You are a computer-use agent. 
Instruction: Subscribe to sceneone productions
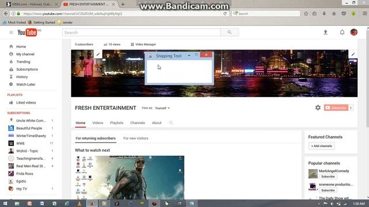pos(328,190)
